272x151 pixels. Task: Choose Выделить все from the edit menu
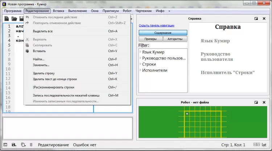43,31
